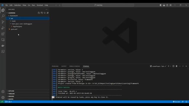Image resolution: width=189 pixels, height=106 pixels.
Task: Refresh the Explorer tree
Action: point(45,13)
